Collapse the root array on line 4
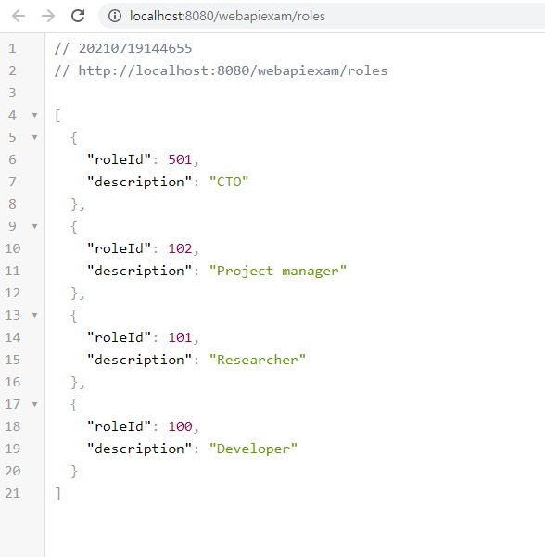The height and width of the screenshot is (557, 545). pos(35,115)
